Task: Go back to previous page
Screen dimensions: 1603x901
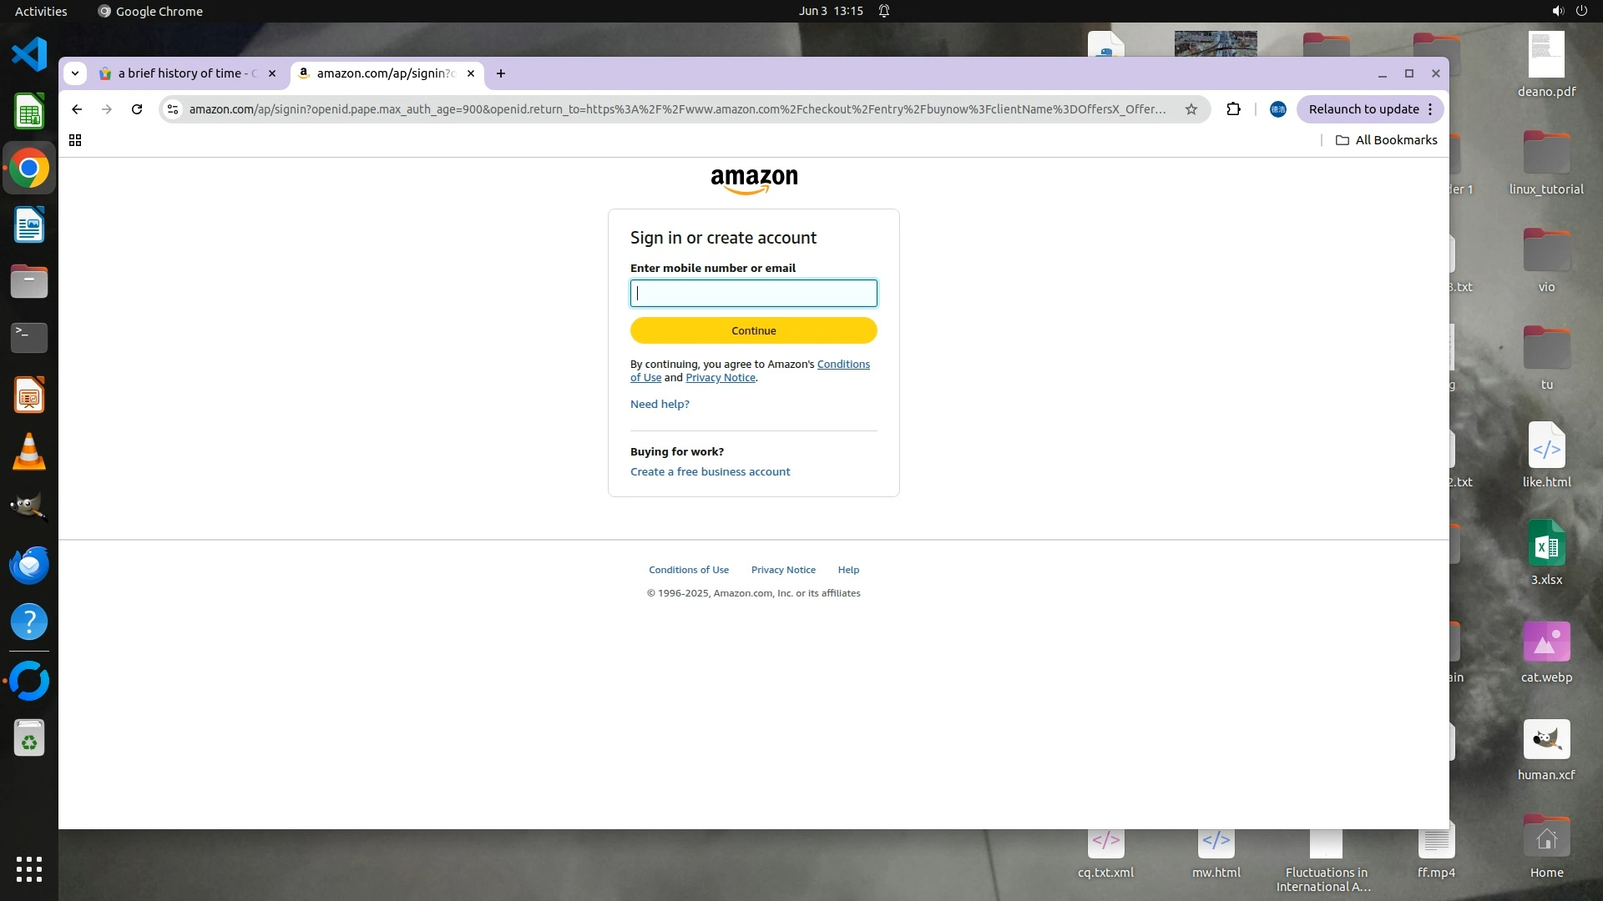Action: (77, 109)
